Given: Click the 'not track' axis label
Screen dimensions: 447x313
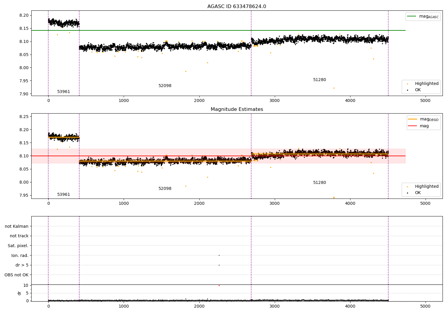Looking at the screenshot, I should tap(19, 236).
